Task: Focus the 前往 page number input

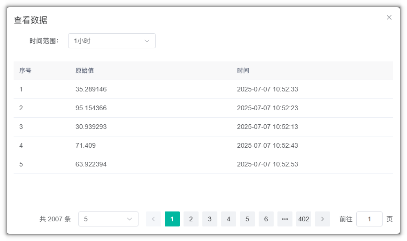Action: 369,219
